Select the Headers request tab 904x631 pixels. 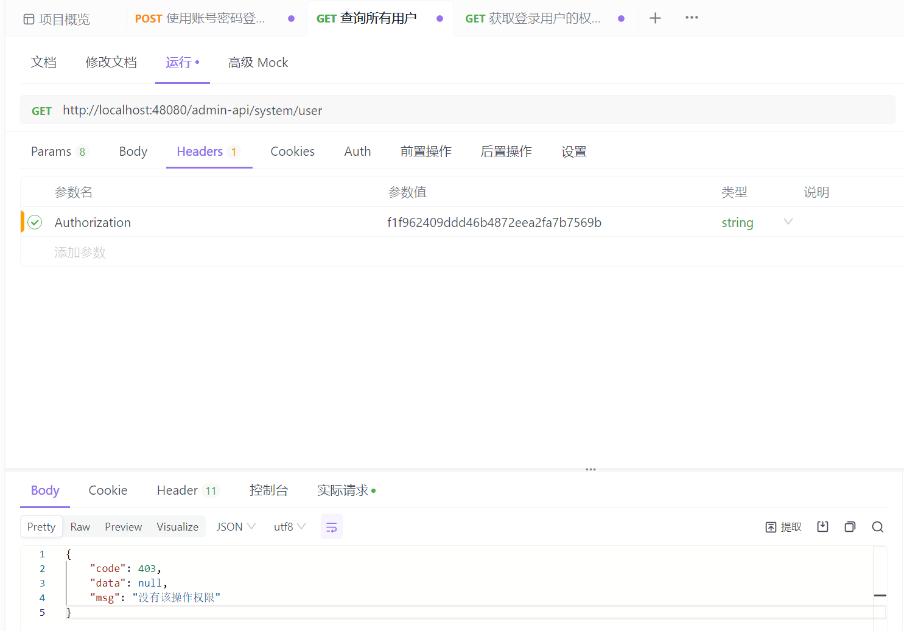coord(208,152)
